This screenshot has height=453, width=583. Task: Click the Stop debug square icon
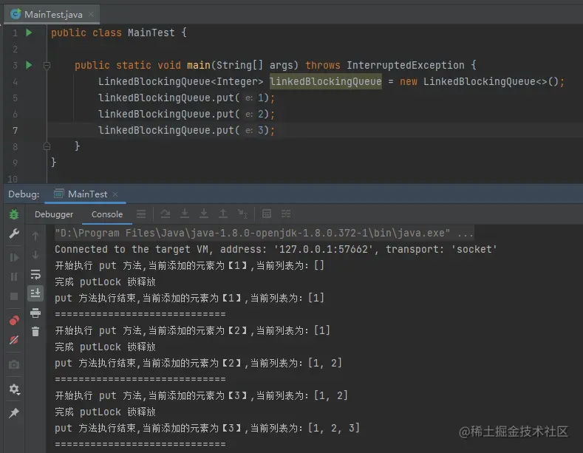[x=14, y=296]
